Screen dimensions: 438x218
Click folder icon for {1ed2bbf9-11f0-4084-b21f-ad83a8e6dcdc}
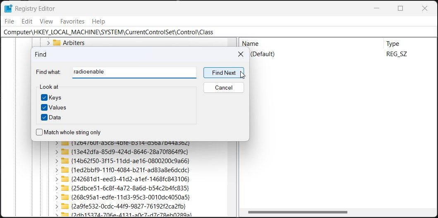[x=65, y=170]
